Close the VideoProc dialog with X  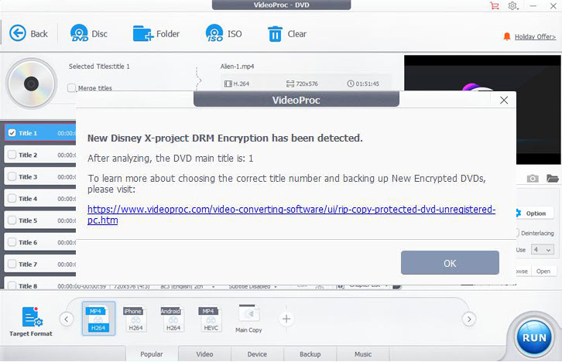(x=504, y=101)
